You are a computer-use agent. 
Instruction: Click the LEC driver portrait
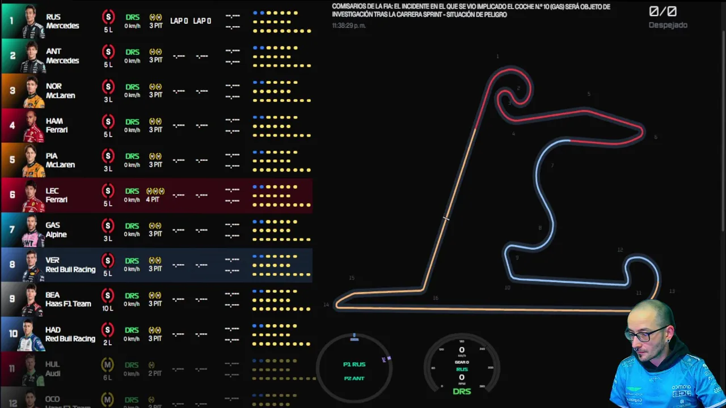pos(33,195)
